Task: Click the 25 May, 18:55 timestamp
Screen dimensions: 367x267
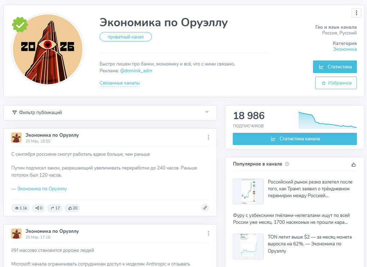Action: [x=38, y=141]
